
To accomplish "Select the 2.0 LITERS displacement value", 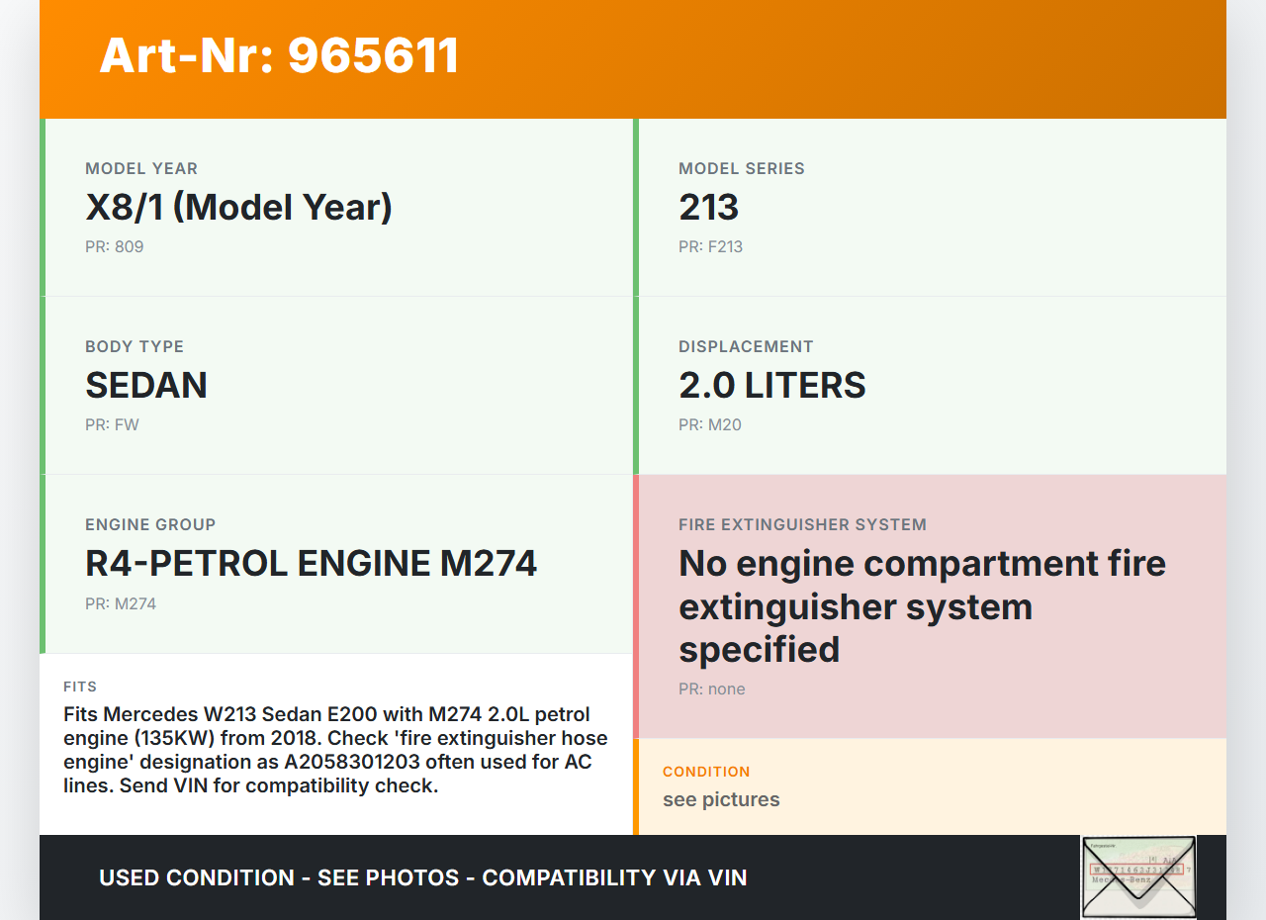I will click(x=771, y=386).
